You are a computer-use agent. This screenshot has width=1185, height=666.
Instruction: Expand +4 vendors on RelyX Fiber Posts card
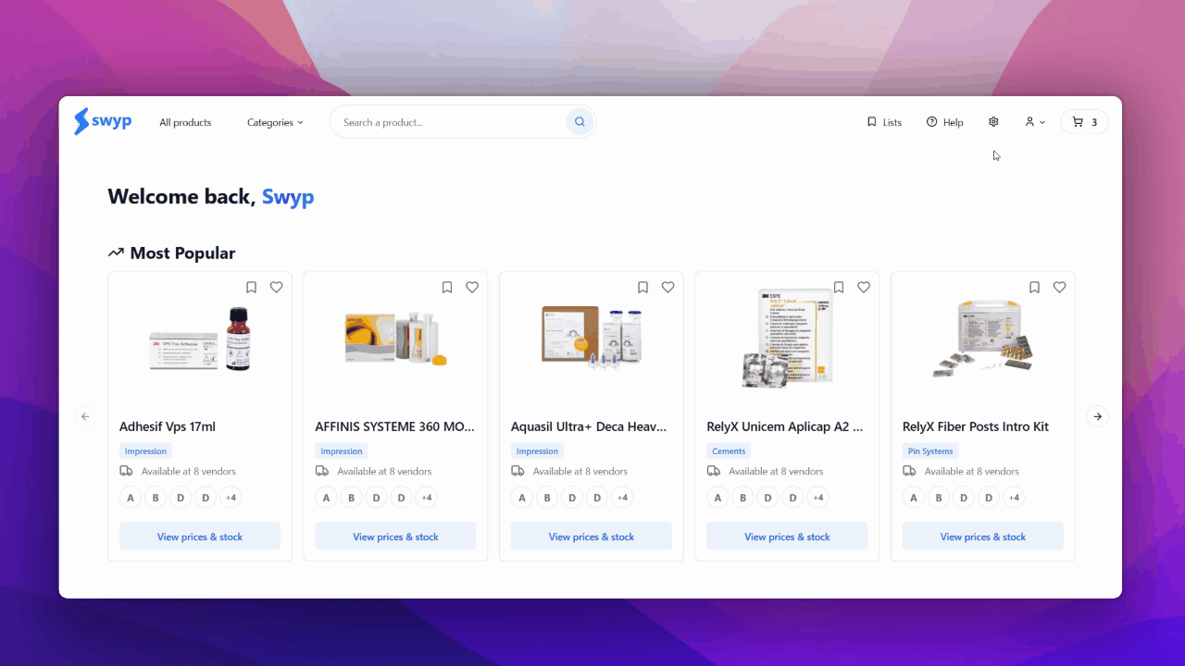pyautogui.click(x=1014, y=498)
